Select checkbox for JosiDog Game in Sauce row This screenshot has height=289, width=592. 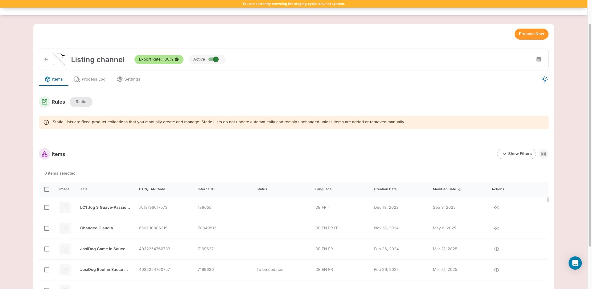pyautogui.click(x=47, y=249)
